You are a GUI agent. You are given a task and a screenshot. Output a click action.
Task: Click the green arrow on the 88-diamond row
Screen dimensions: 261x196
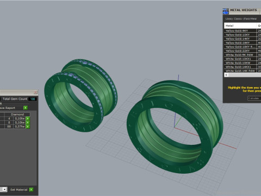click(28, 126)
